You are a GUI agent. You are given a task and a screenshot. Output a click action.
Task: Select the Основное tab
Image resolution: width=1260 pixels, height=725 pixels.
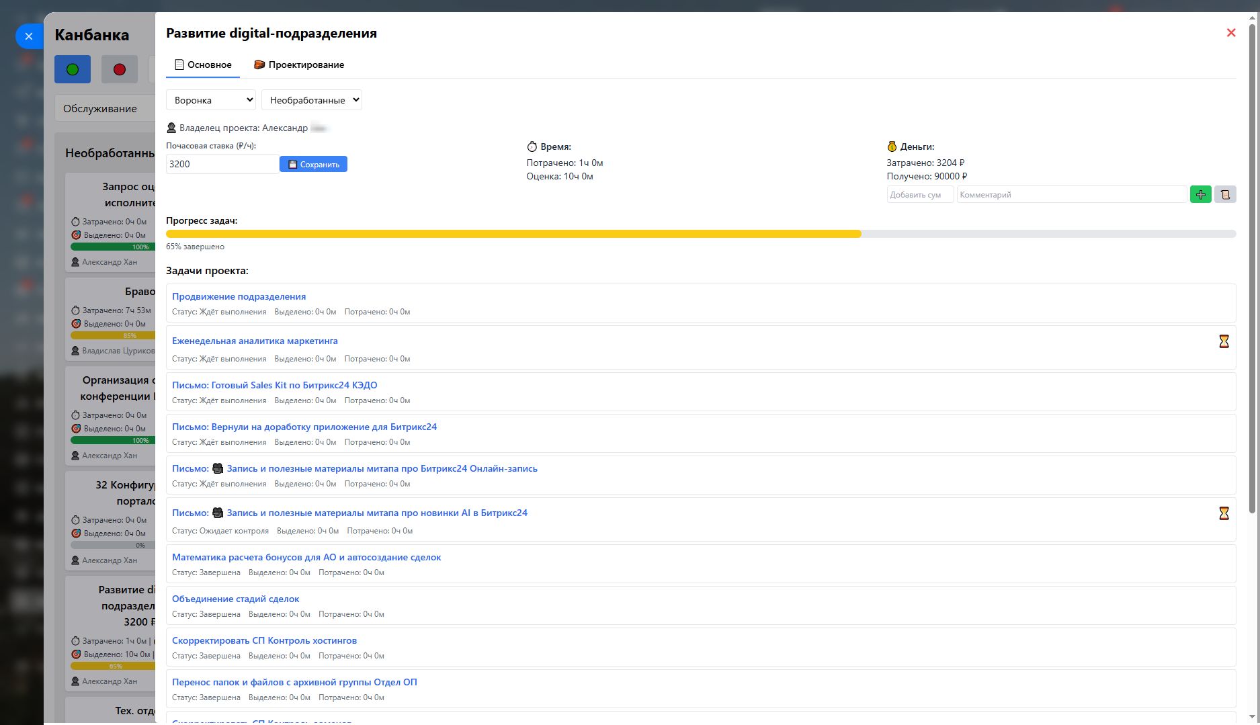(203, 65)
